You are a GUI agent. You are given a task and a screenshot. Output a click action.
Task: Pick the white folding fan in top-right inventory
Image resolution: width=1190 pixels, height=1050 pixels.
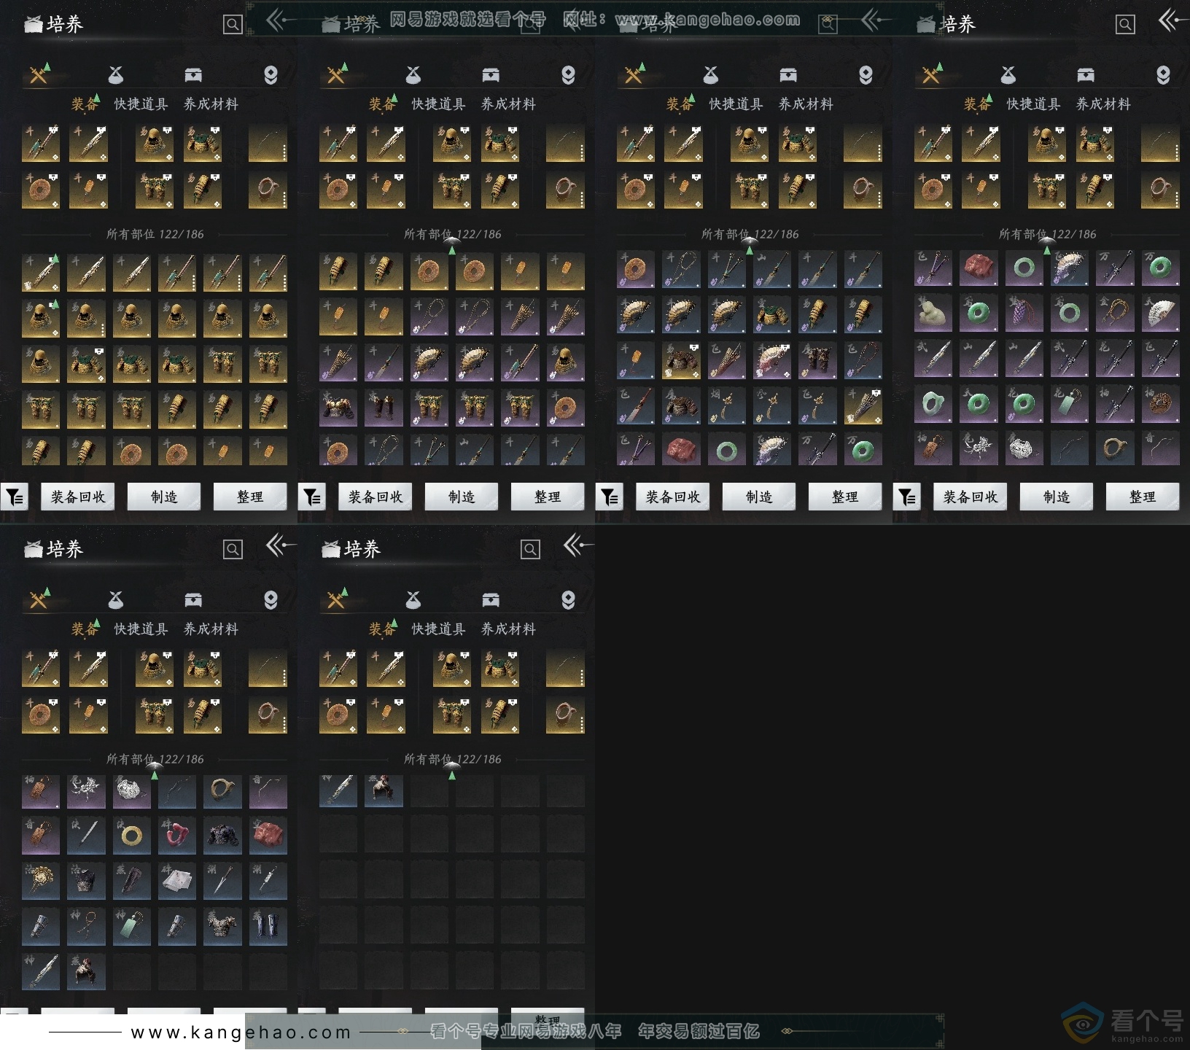coord(1160,314)
